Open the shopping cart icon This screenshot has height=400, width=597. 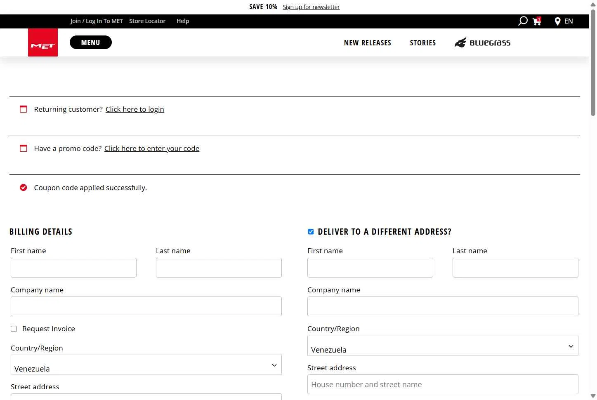tap(537, 21)
